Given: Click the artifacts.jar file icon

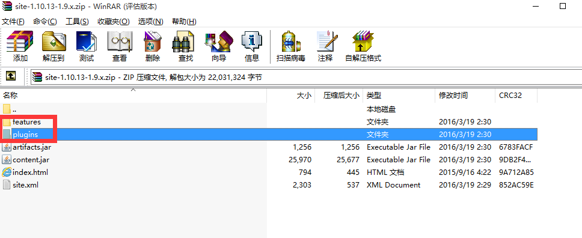Looking at the screenshot, I should [7, 147].
